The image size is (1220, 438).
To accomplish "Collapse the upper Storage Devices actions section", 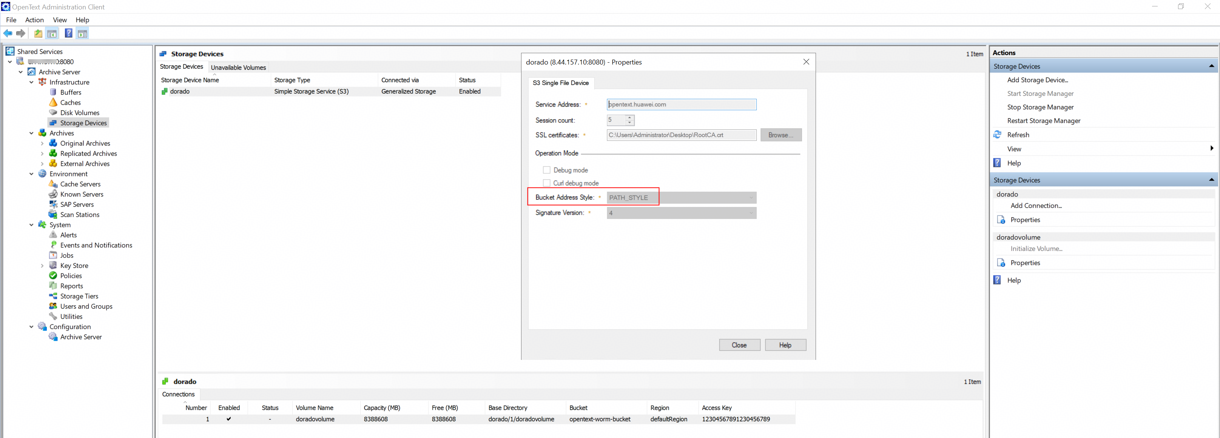I will coord(1211,66).
